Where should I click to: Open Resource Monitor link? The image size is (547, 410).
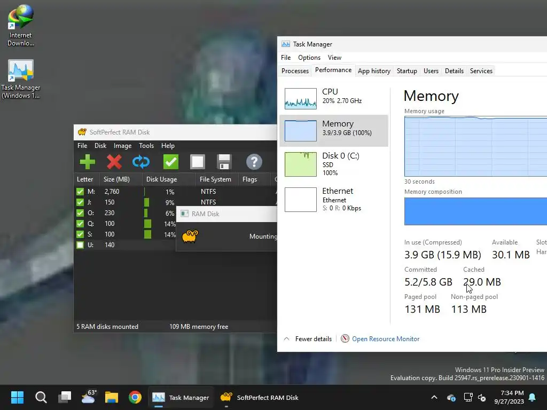(386, 339)
